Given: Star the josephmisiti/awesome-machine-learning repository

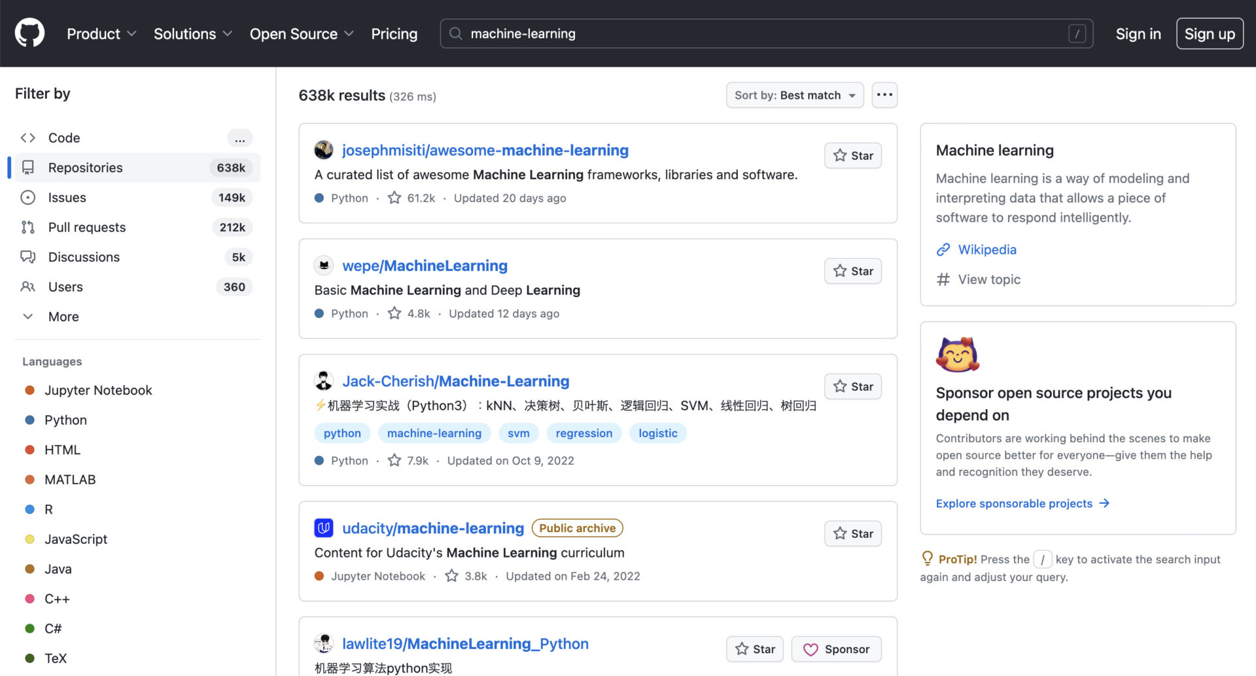Looking at the screenshot, I should click(852, 156).
